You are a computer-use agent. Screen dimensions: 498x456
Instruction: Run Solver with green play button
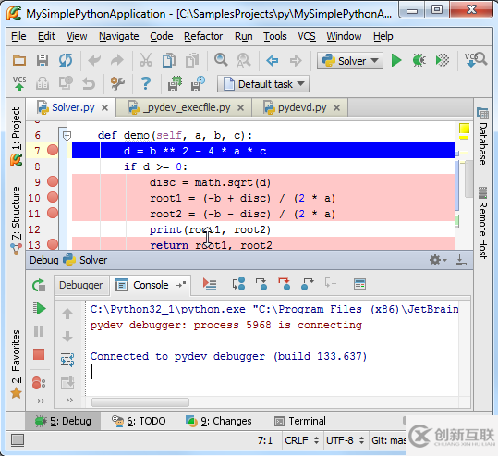tap(396, 60)
